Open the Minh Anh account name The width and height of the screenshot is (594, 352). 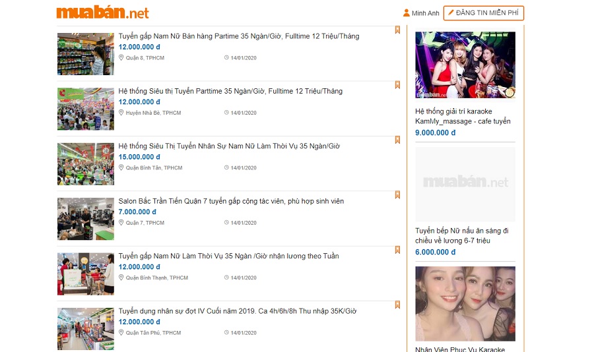click(426, 13)
